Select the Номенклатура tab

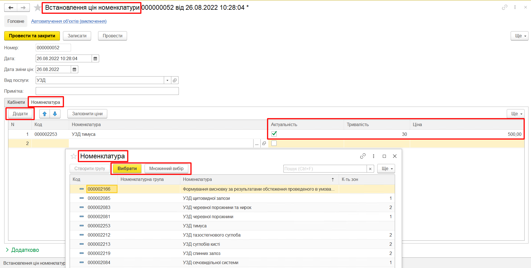[46, 102]
